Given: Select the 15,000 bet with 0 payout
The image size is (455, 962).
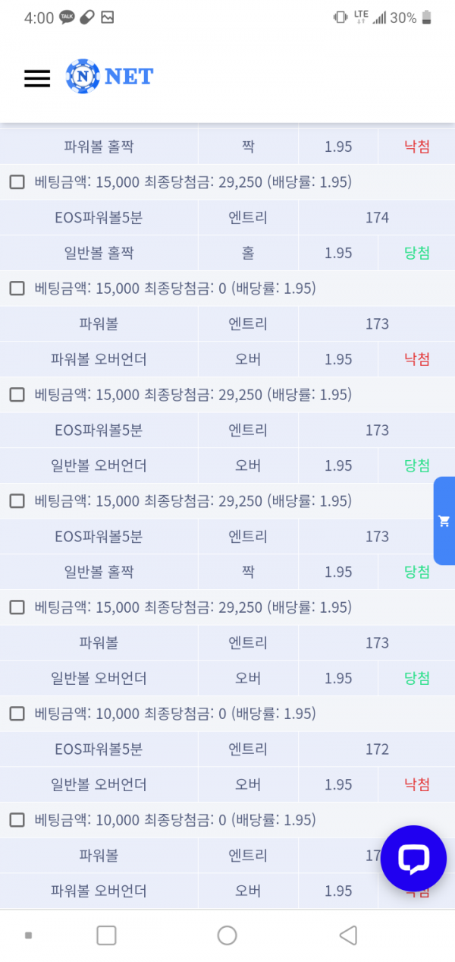Looking at the screenshot, I should pyautogui.click(x=17, y=289).
